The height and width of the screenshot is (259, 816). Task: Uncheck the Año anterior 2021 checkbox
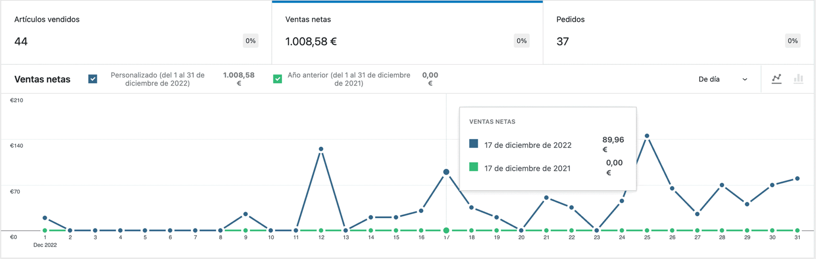277,79
